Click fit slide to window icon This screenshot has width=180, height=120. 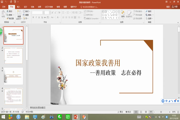pyautogui.click(x=178, y=112)
